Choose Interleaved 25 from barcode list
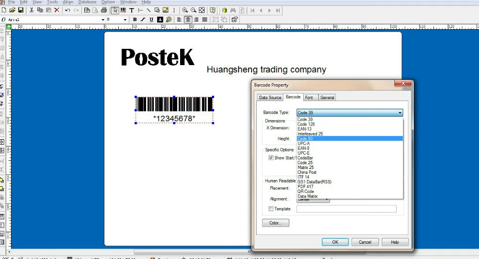The image size is (479, 259). click(x=350, y=134)
